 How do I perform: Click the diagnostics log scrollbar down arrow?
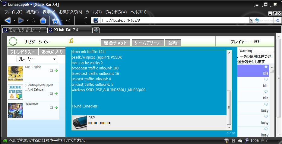[x=229, y=128]
